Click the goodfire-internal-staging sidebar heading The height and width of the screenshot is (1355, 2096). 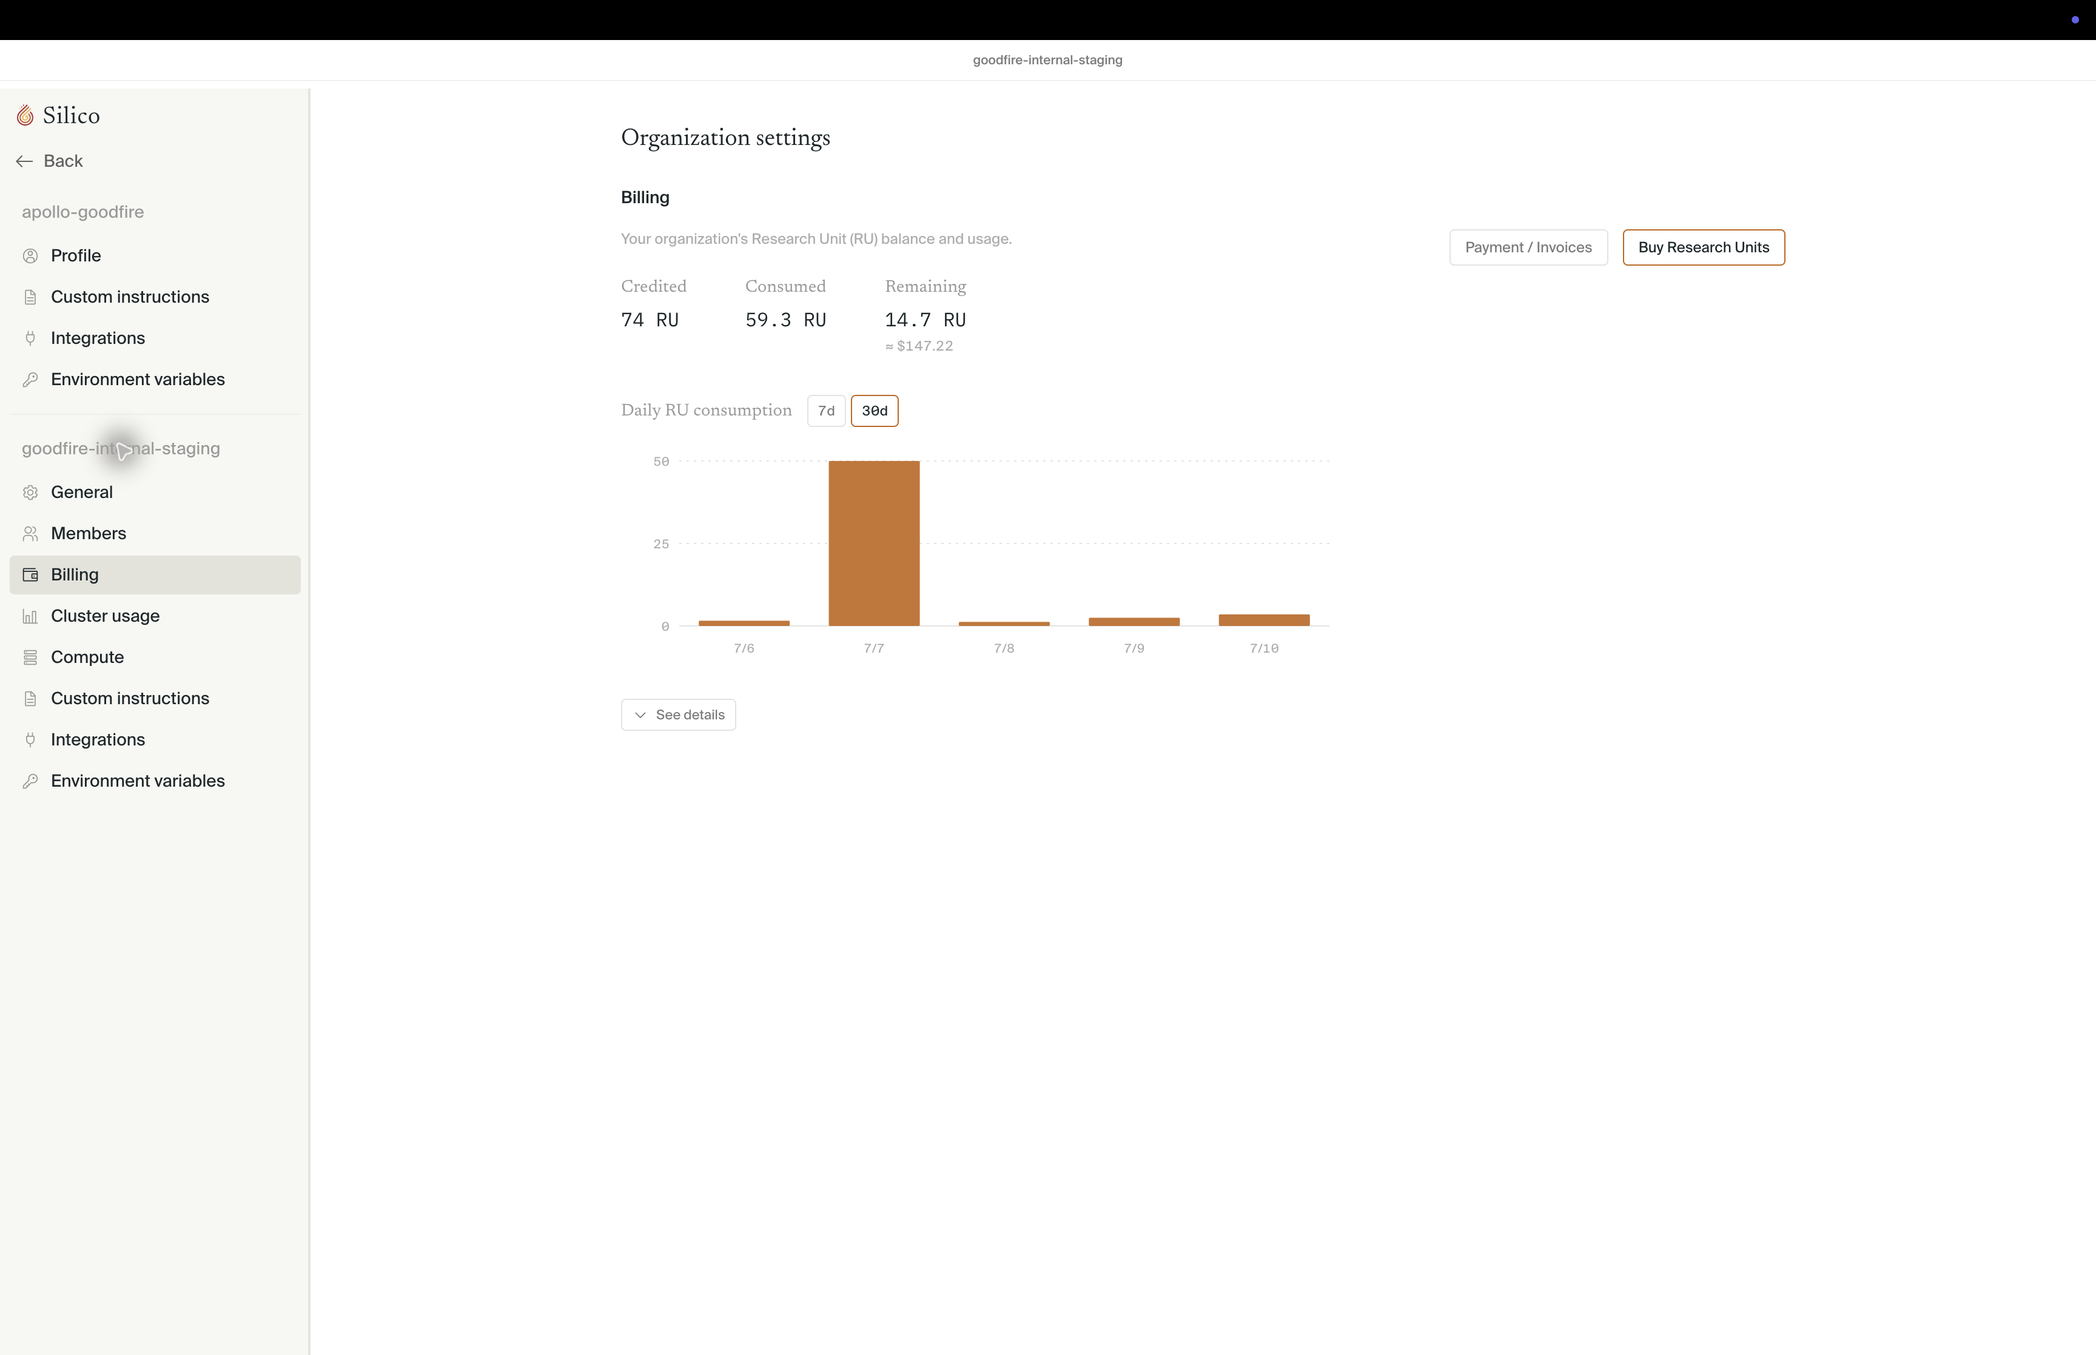121,449
